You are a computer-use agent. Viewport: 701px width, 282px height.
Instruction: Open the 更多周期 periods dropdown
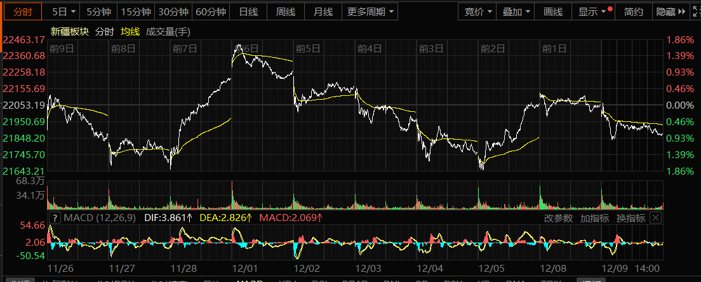pos(371,12)
